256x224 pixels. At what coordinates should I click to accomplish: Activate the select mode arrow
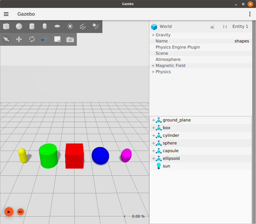click(x=6, y=39)
